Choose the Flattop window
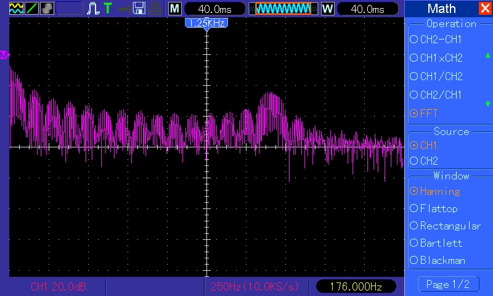493x296 pixels. coord(434,208)
